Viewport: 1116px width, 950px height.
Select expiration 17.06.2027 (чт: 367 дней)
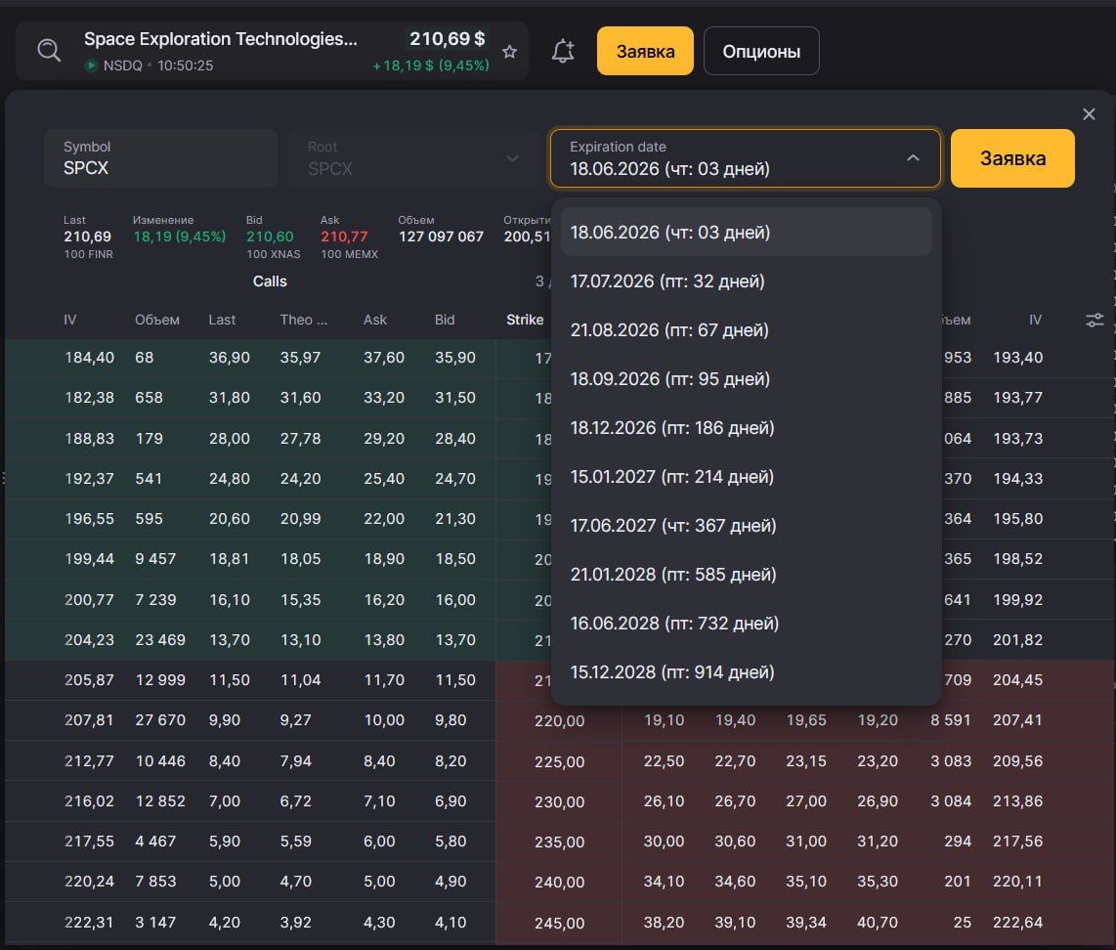tap(746, 525)
